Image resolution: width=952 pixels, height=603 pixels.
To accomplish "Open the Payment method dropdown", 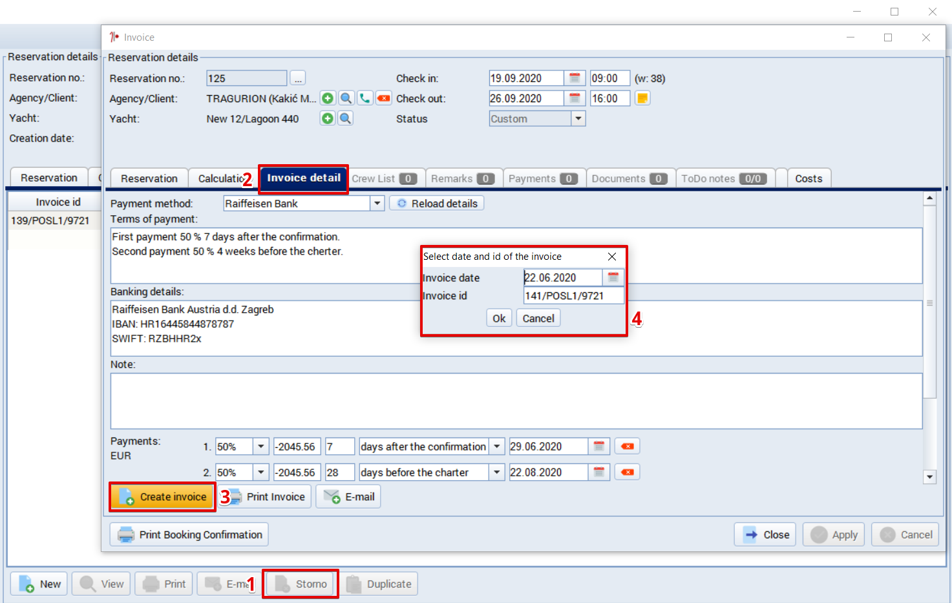I will point(377,204).
